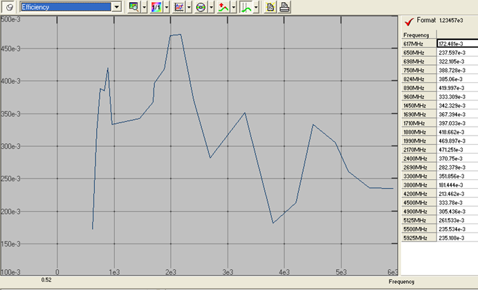Click the 367.394e-3 cell
This screenshot has height=290, width=478.
[x=457, y=114]
